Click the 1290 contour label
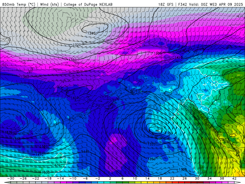 coord(91,33)
